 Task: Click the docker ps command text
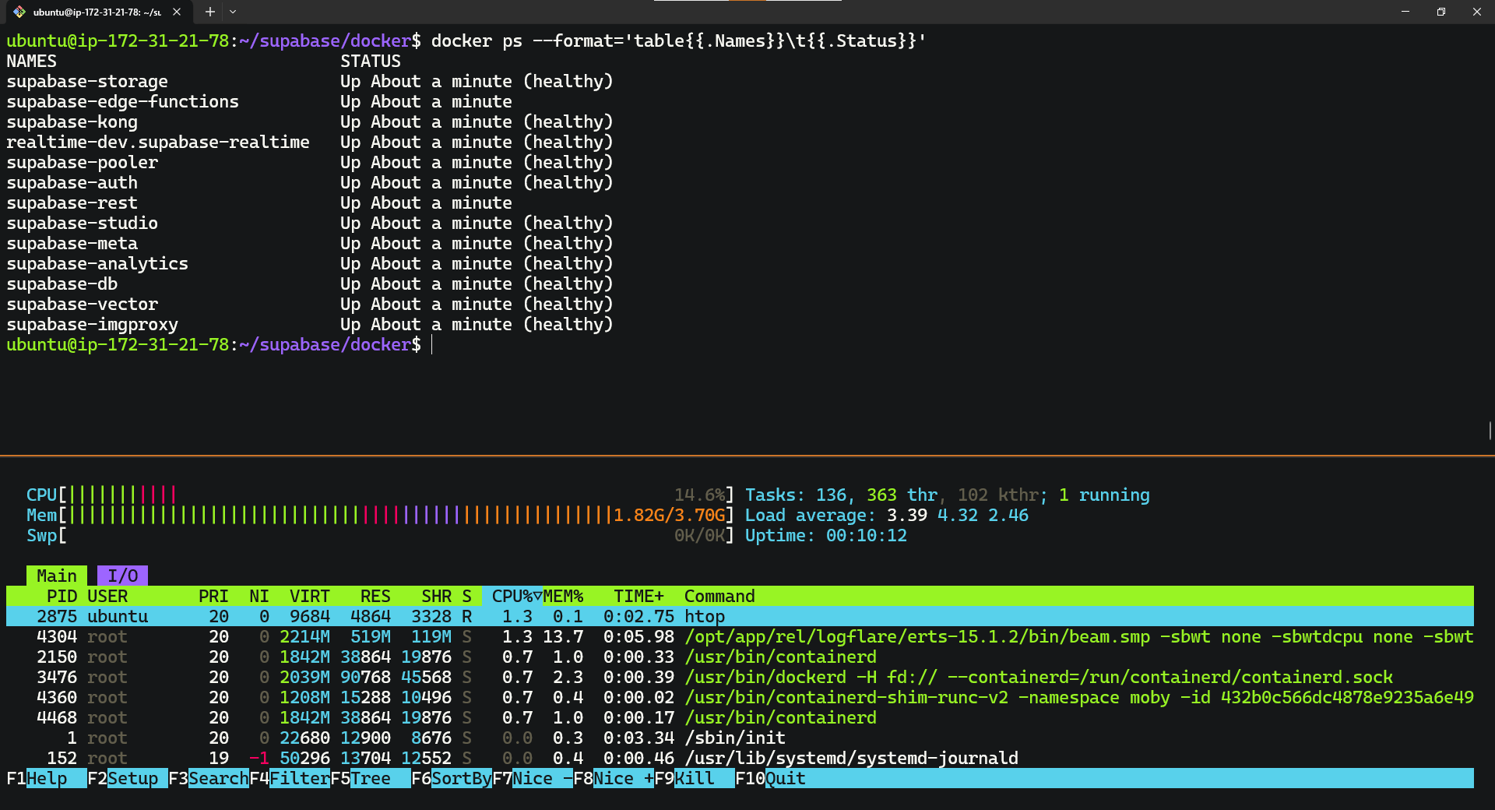pos(678,40)
